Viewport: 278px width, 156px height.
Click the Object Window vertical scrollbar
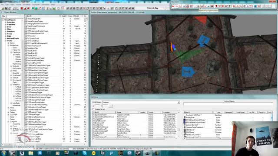pyautogui.click(x=87, y=80)
